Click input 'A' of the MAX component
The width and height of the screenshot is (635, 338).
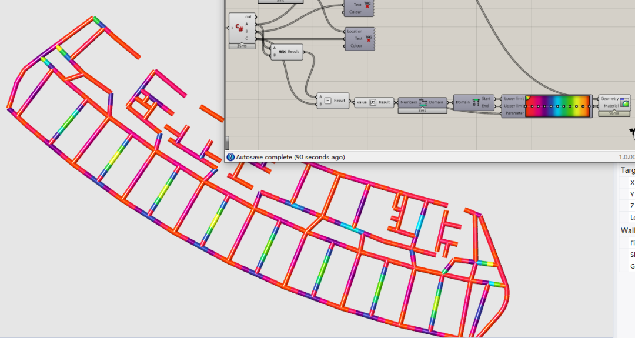275,48
